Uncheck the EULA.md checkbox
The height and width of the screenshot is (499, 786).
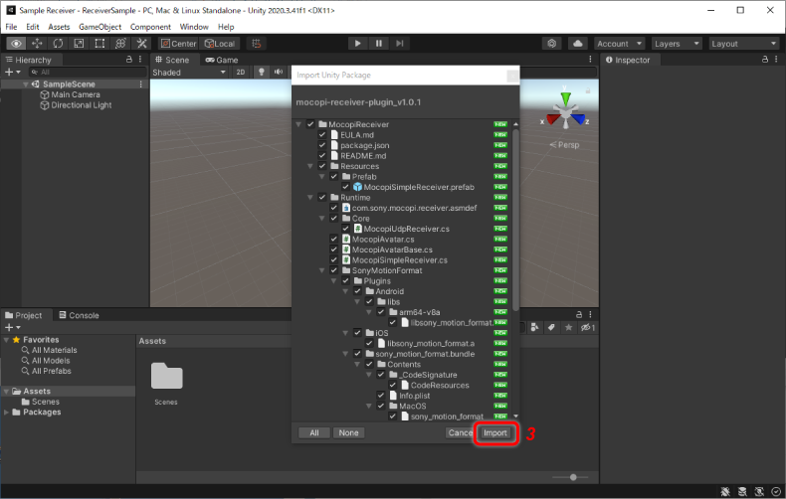click(321, 134)
